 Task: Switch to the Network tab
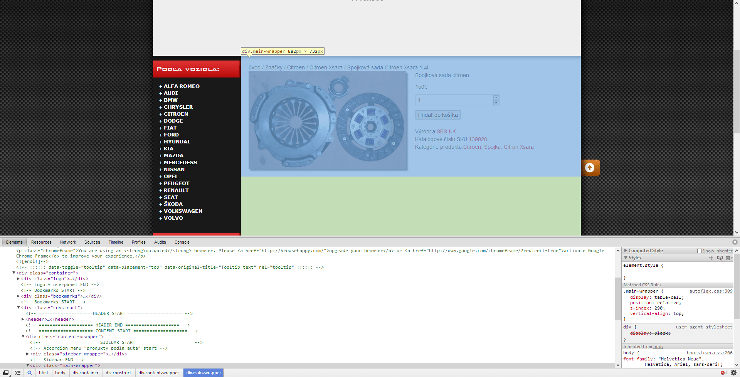pyautogui.click(x=68, y=242)
